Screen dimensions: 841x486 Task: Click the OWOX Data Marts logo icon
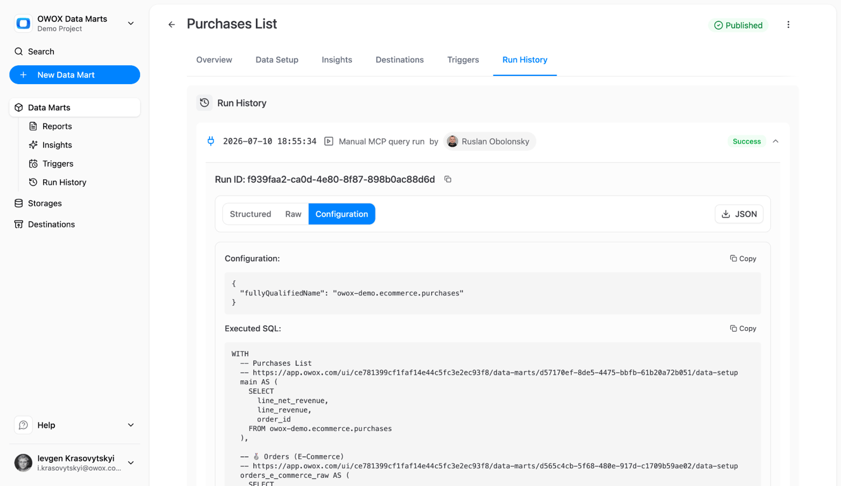coord(23,23)
